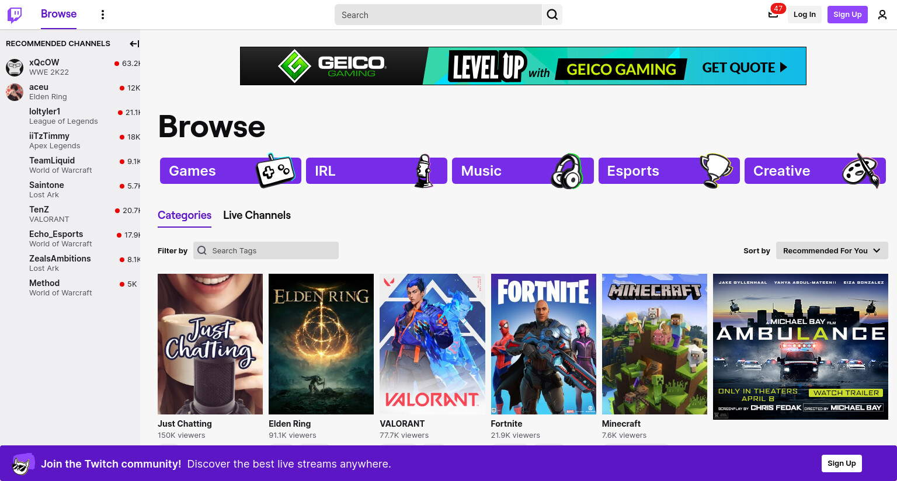Click the purple Sign Up button in header
Image resolution: width=897 pixels, height=481 pixels.
click(847, 15)
